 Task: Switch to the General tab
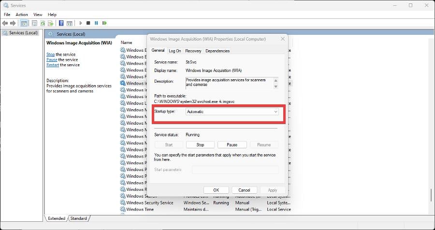[x=158, y=51]
